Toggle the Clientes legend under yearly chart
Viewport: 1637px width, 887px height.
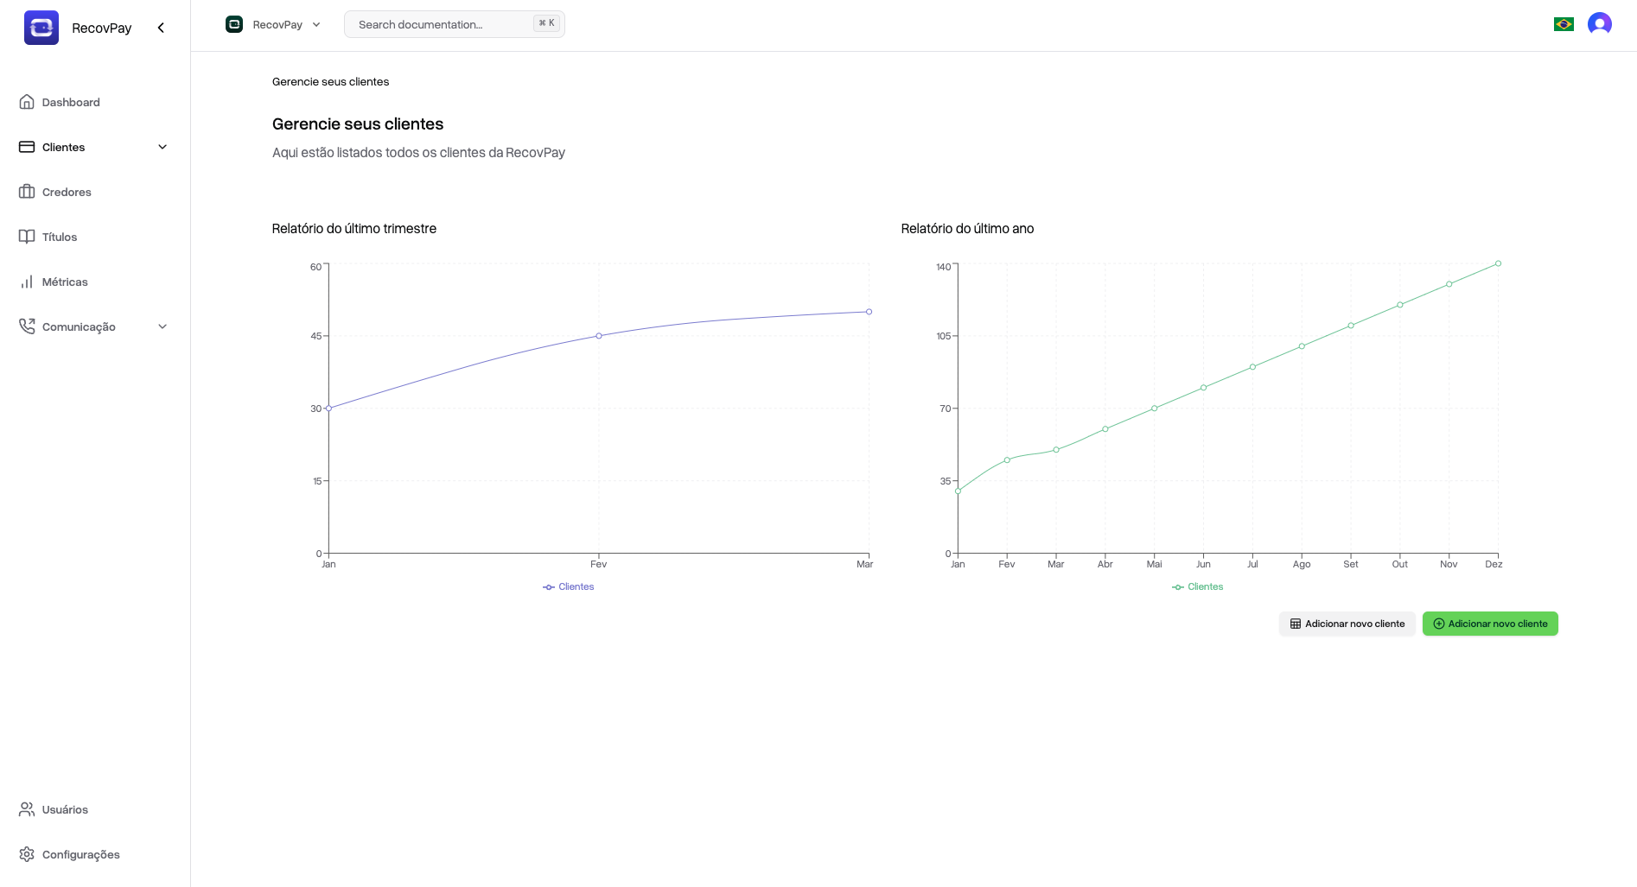point(1197,586)
